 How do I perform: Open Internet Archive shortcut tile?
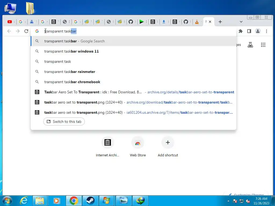pos(107,147)
